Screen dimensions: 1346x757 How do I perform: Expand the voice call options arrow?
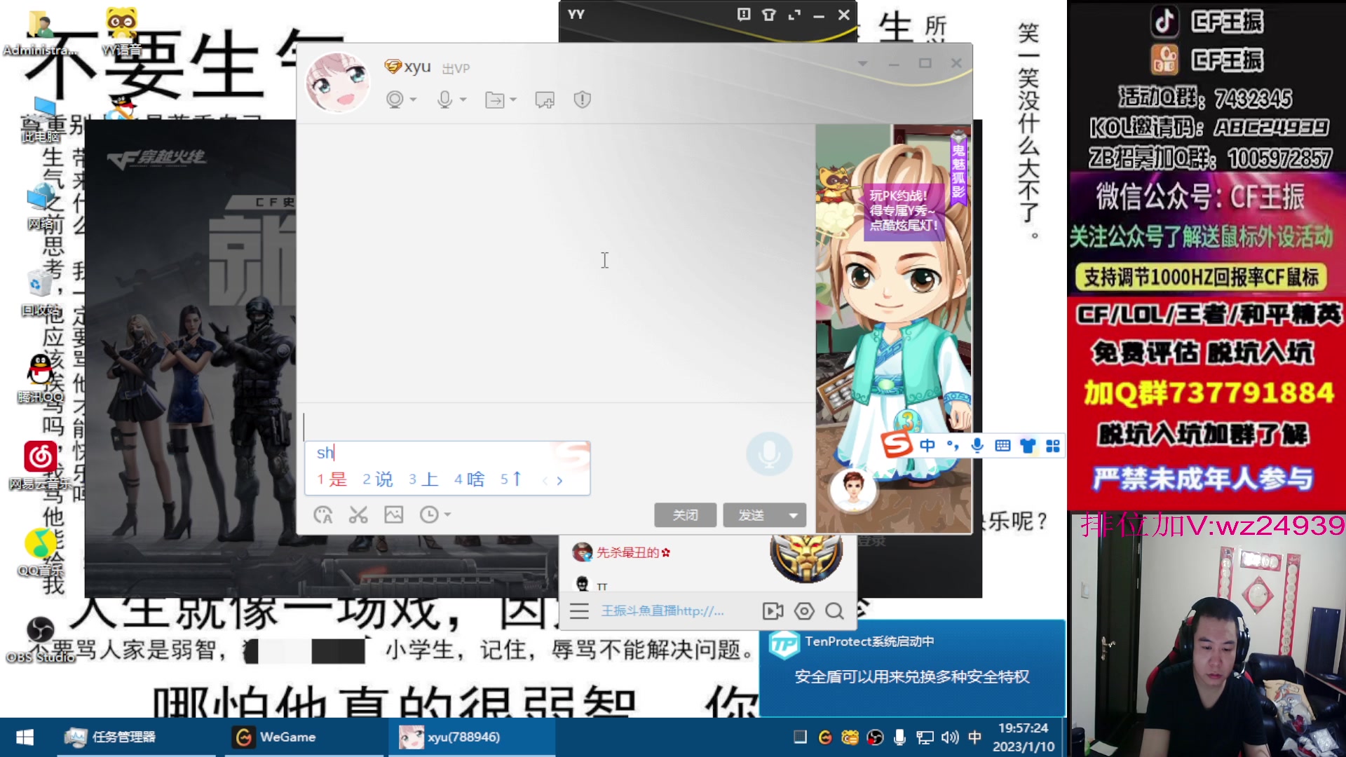tap(463, 100)
